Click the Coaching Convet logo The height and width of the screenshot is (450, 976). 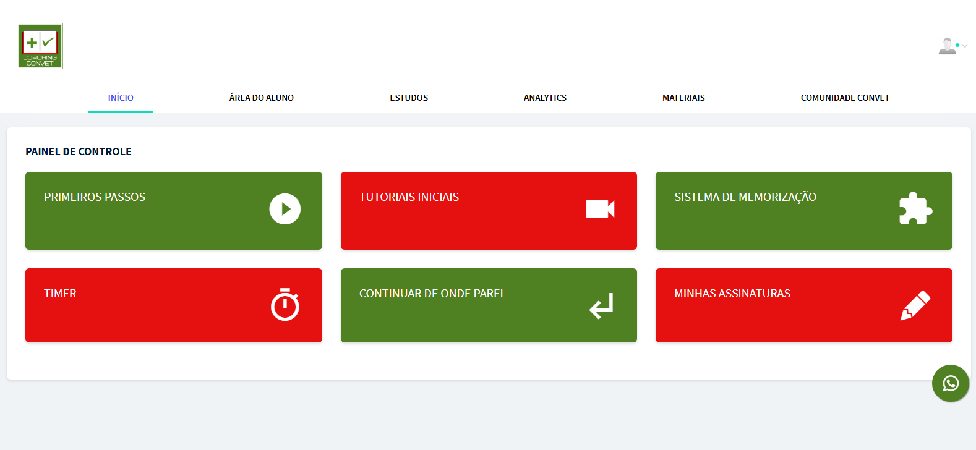tap(40, 46)
